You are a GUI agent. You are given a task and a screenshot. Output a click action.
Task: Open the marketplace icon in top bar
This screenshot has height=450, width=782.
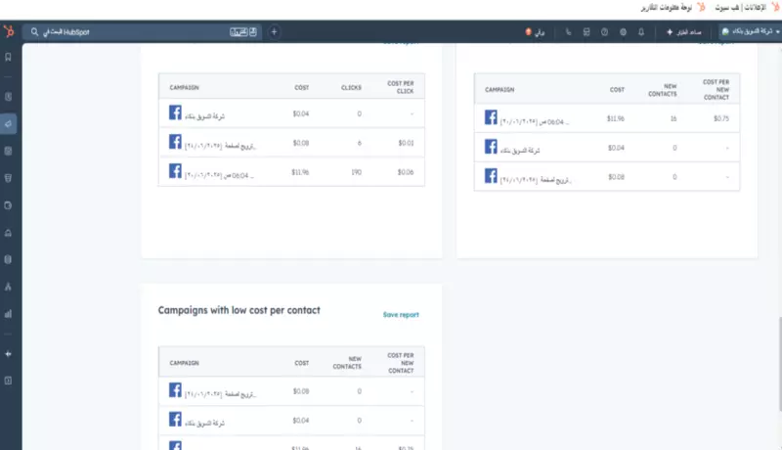[x=586, y=32]
